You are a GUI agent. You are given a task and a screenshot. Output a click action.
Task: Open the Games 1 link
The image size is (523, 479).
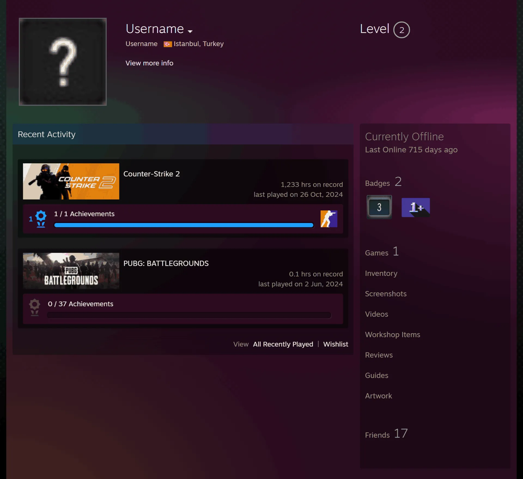point(382,252)
